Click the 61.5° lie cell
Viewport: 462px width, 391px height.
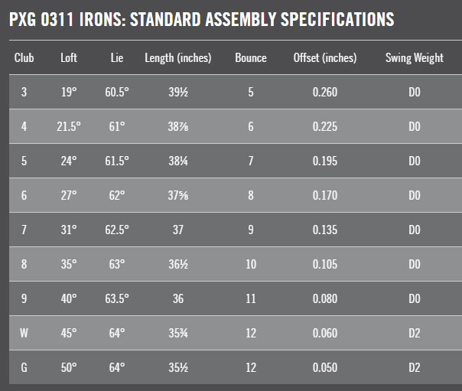click(116, 161)
